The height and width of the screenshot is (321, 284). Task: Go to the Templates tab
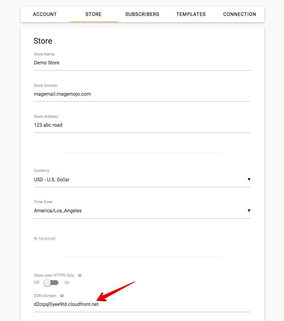point(191,14)
